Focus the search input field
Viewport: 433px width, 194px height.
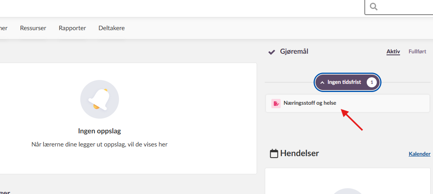coord(405,7)
